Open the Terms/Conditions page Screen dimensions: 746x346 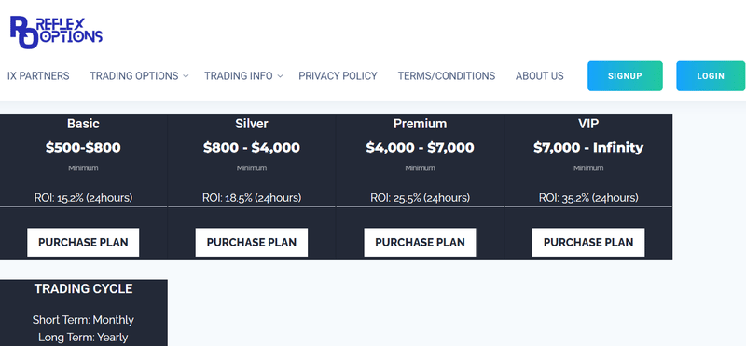[x=447, y=76]
